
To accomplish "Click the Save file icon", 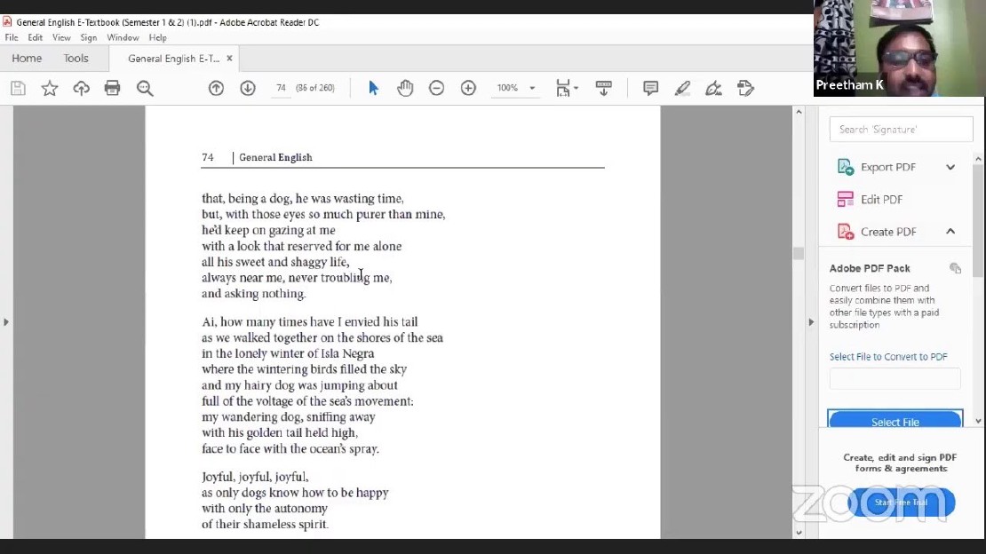I will click(19, 88).
